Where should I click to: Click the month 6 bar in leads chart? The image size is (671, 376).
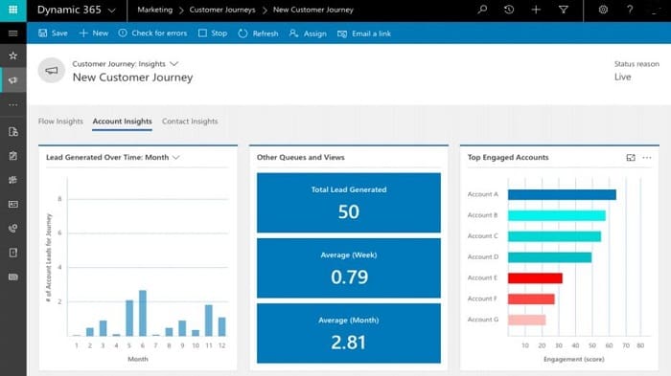pos(143,313)
